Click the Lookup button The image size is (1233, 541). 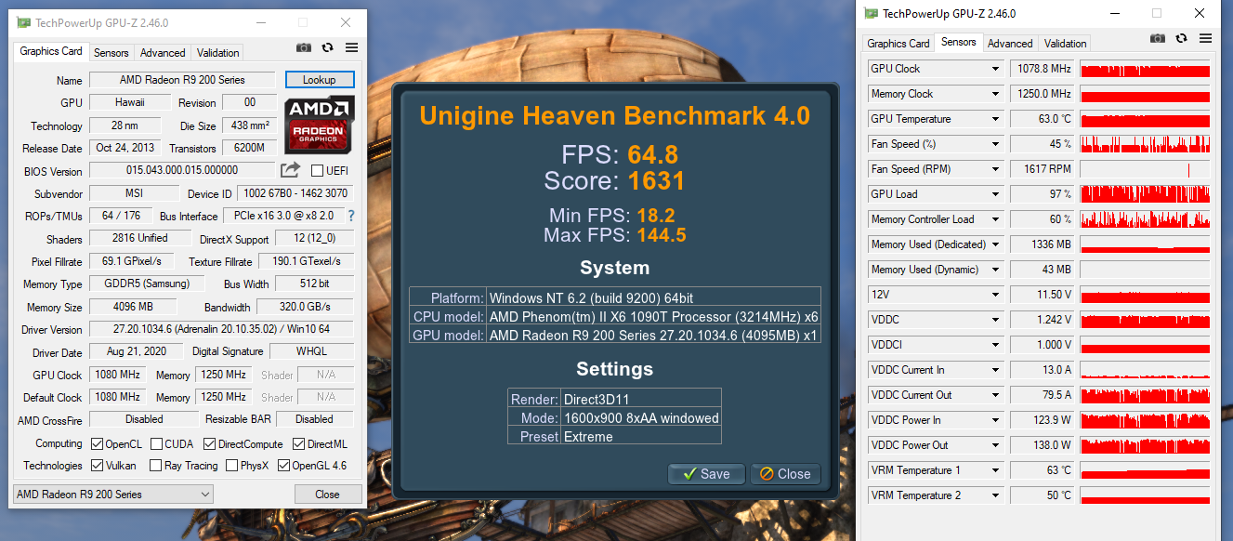pos(319,80)
